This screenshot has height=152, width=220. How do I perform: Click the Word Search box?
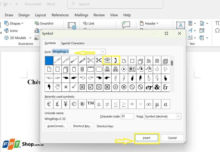tap(115, 4)
